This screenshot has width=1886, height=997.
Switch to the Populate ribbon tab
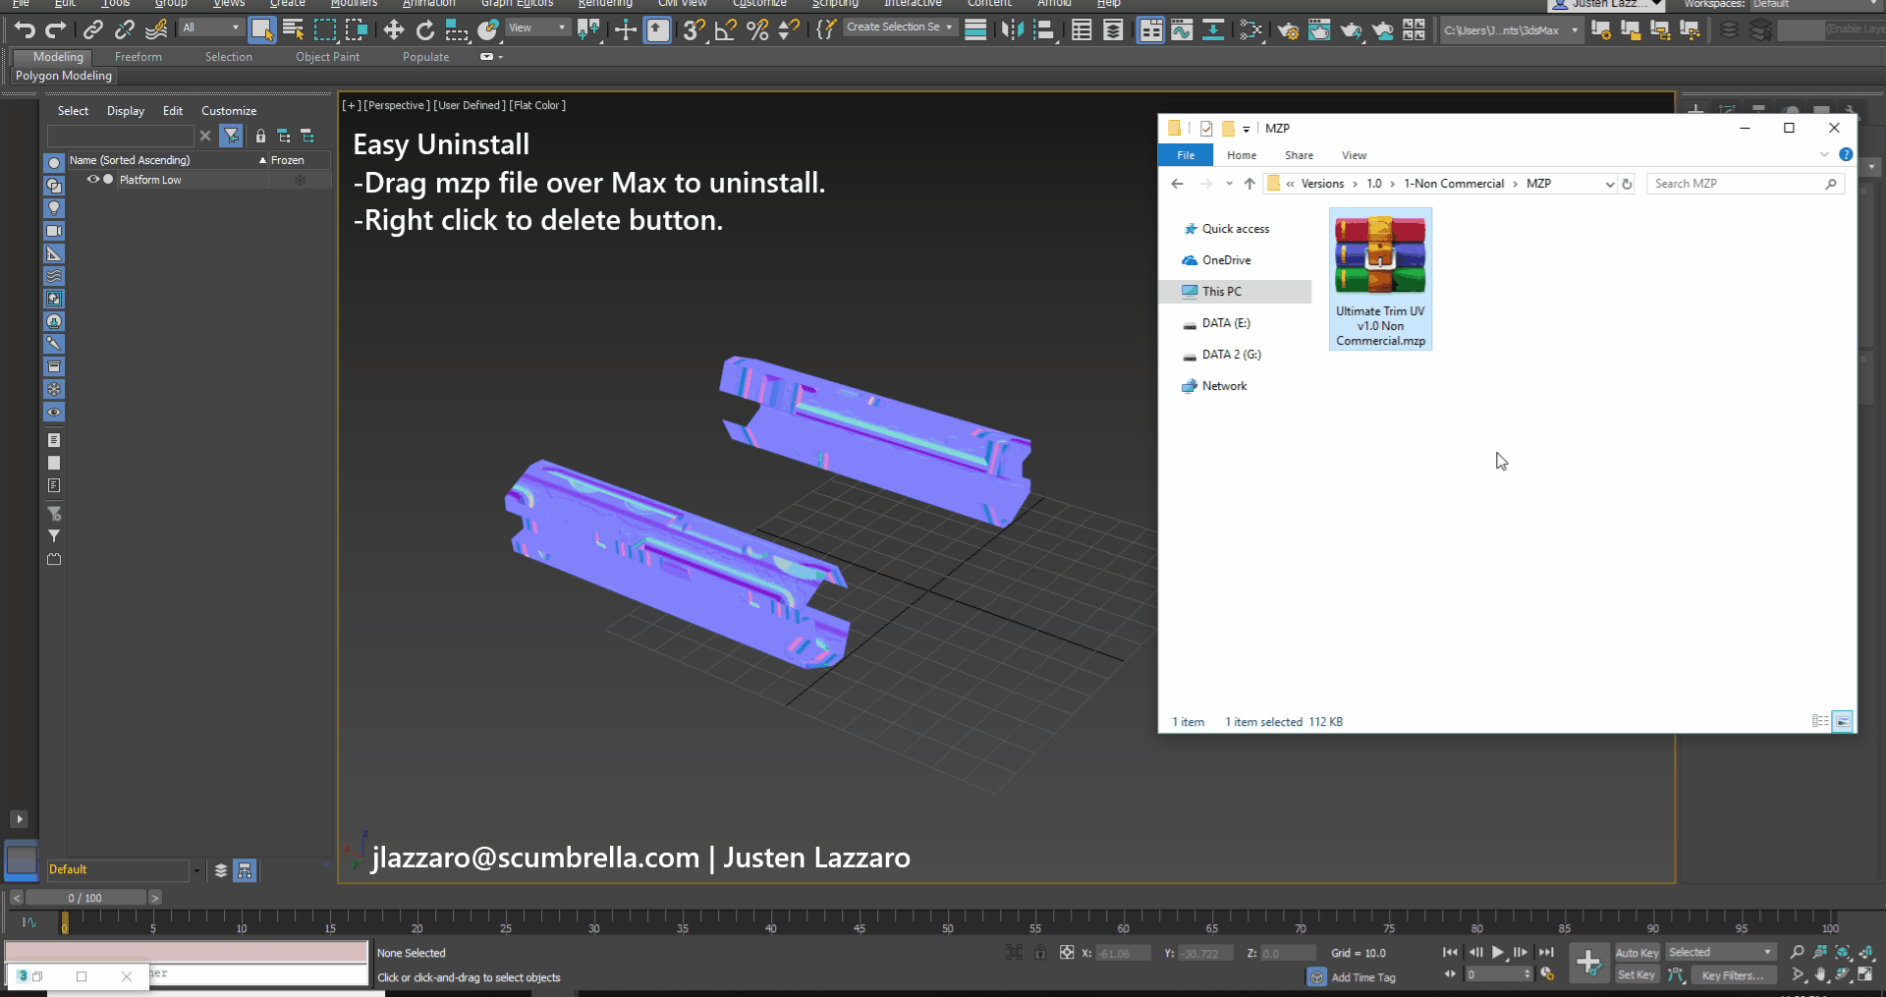pyautogui.click(x=425, y=57)
